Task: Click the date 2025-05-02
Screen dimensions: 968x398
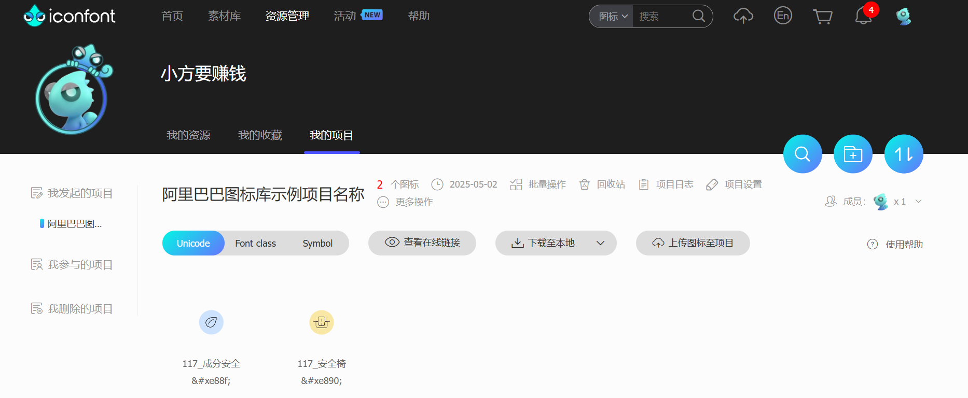Action: 473,184
